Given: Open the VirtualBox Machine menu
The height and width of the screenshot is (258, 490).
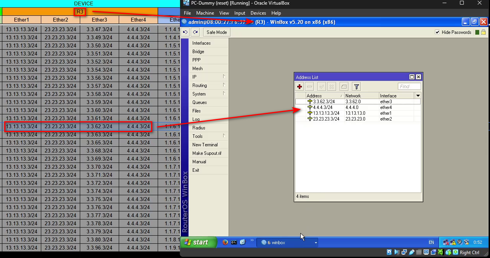Looking at the screenshot, I should click(205, 13).
